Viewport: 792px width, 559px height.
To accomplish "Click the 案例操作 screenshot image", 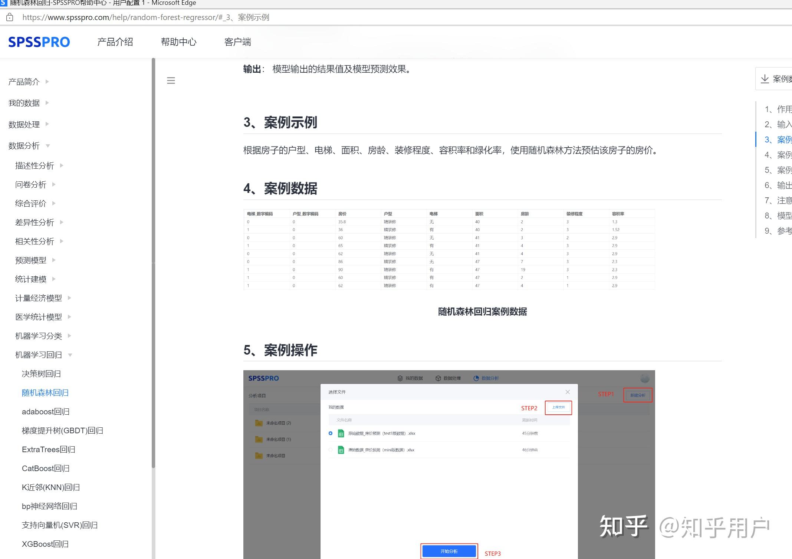I will click(x=449, y=464).
